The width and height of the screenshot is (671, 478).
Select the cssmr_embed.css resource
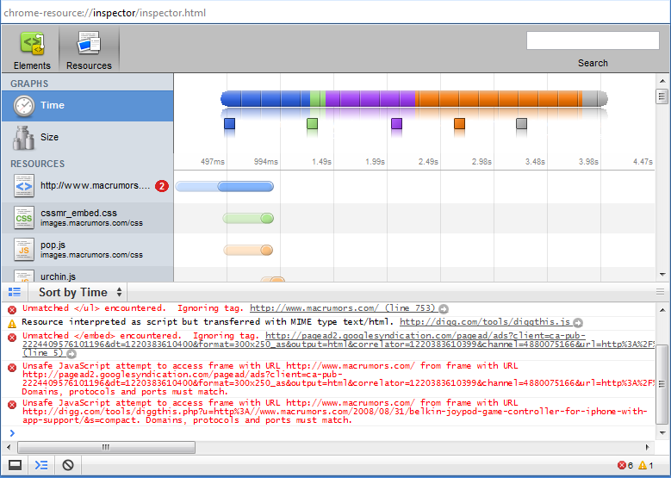coord(87,218)
